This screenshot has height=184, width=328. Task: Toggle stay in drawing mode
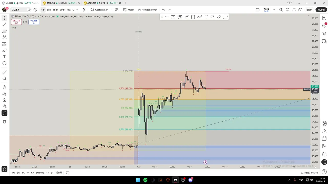click(x=4, y=94)
